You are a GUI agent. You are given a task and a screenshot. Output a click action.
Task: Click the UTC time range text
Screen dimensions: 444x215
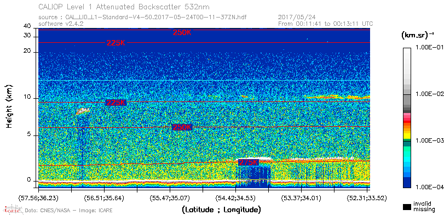pos(326,24)
